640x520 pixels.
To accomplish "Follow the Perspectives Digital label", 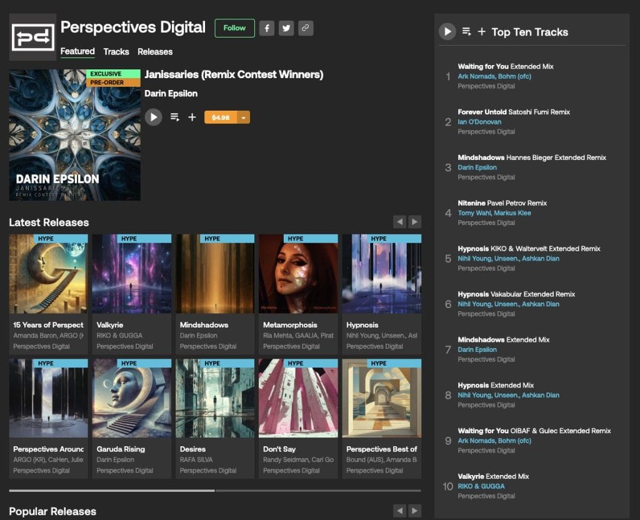I will pyautogui.click(x=234, y=28).
